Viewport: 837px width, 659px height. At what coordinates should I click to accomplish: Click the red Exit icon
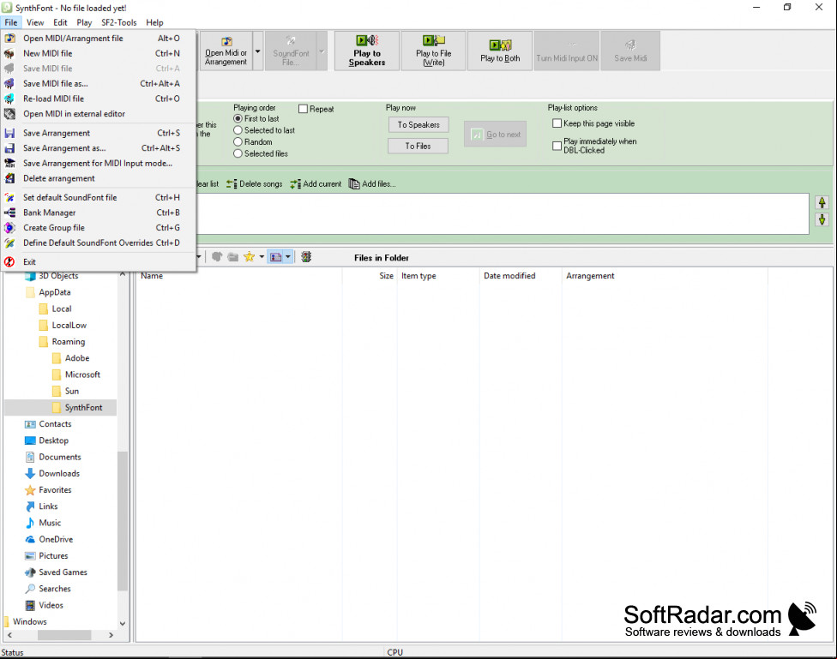point(9,262)
